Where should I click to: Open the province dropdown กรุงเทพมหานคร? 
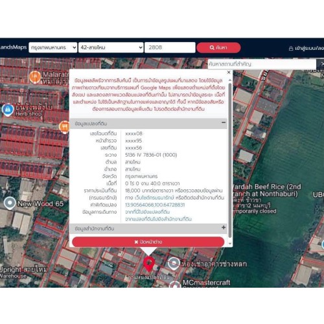click(53, 47)
